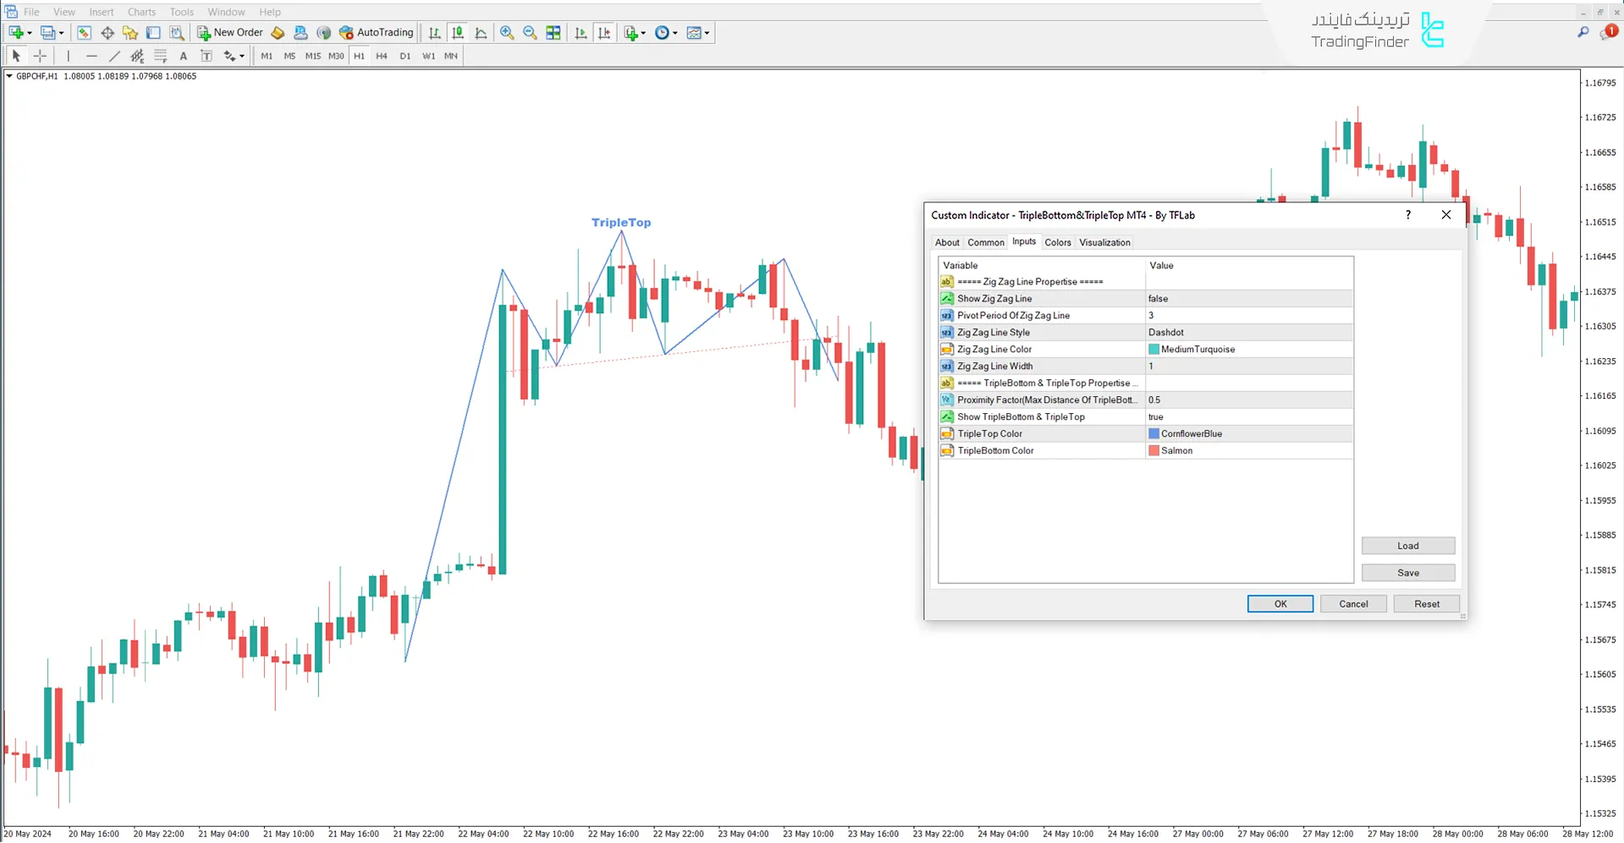This screenshot has height=843, width=1624.
Task: Toggle chart shift from right edge
Action: [604, 32]
